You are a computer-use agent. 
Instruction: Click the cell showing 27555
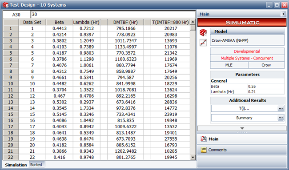click(170, 139)
